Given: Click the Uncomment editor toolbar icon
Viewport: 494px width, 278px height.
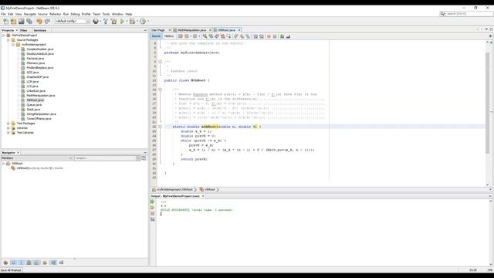Looking at the screenshot, I should [288, 36].
